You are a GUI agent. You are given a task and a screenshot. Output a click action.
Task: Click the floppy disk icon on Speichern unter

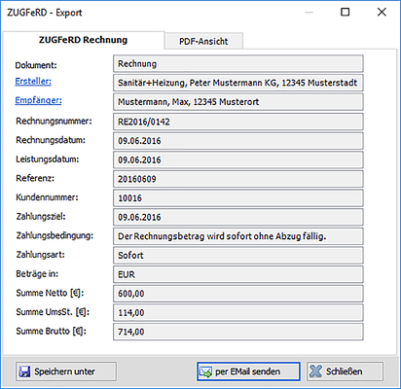pyautogui.click(x=24, y=371)
